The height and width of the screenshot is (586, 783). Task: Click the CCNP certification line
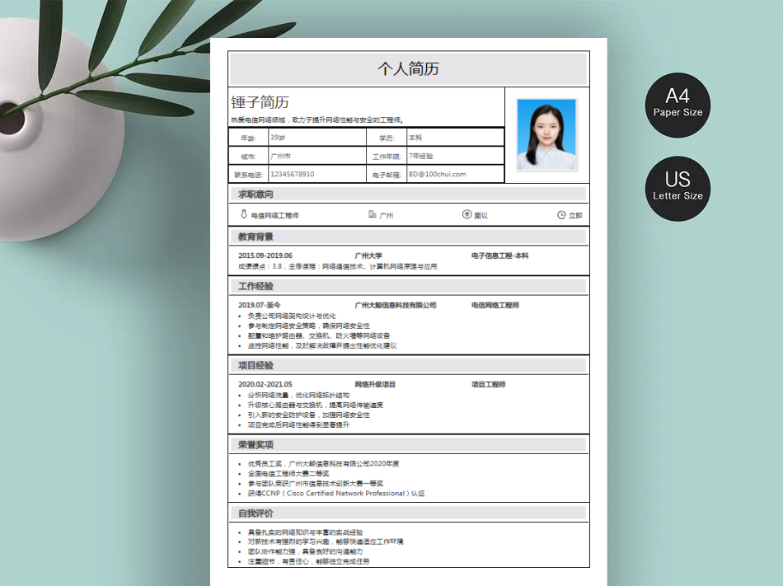point(336,493)
